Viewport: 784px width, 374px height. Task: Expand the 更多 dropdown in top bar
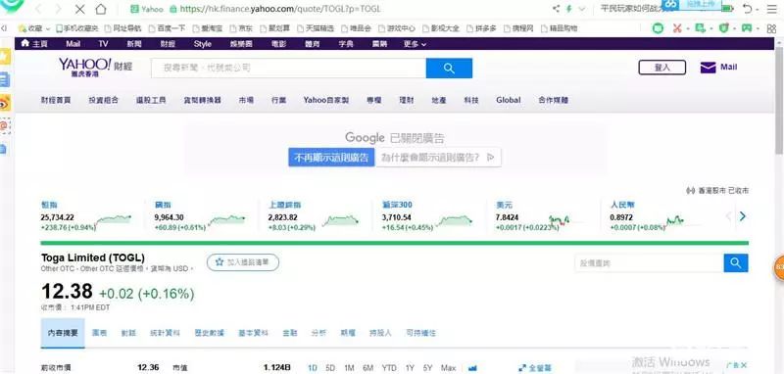415,44
